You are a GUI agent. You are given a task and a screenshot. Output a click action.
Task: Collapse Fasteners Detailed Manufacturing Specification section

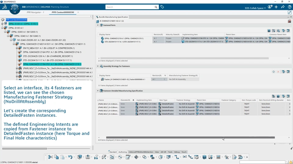click(98, 91)
